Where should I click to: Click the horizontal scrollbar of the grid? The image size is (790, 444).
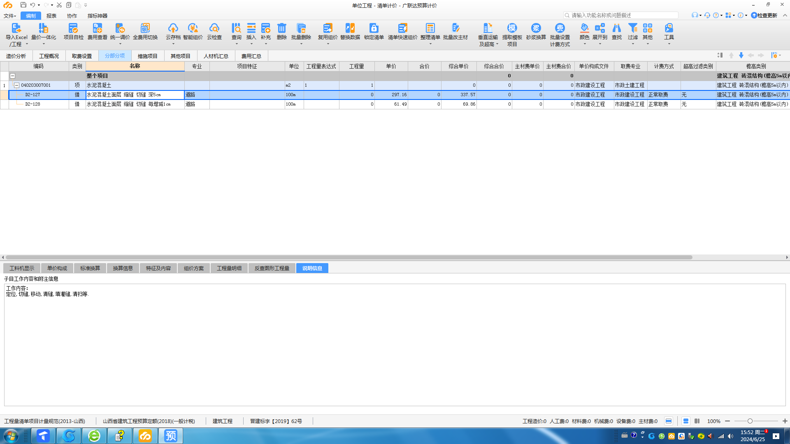(349, 257)
